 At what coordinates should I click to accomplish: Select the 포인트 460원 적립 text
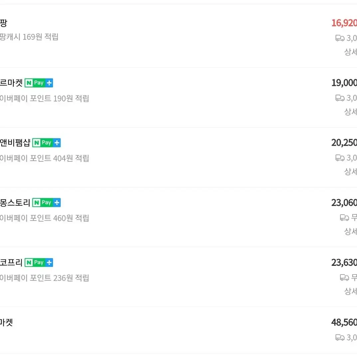click(x=60, y=218)
